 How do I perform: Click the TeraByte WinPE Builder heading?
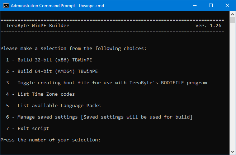pos(38,26)
